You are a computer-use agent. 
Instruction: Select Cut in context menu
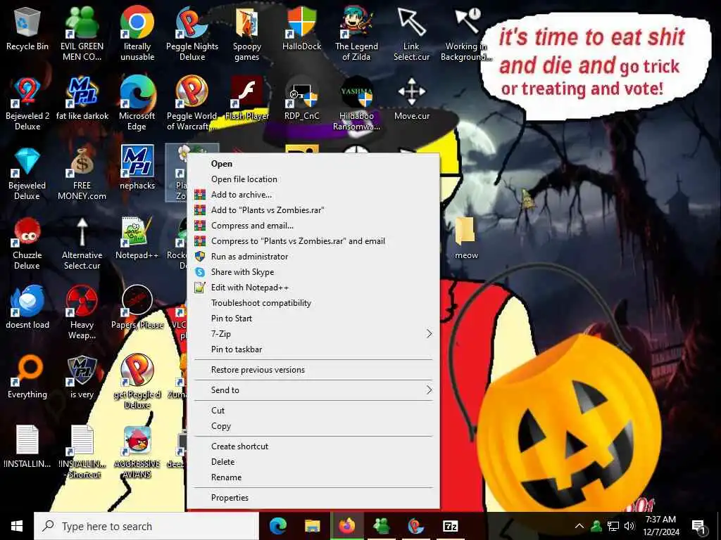click(x=313, y=411)
